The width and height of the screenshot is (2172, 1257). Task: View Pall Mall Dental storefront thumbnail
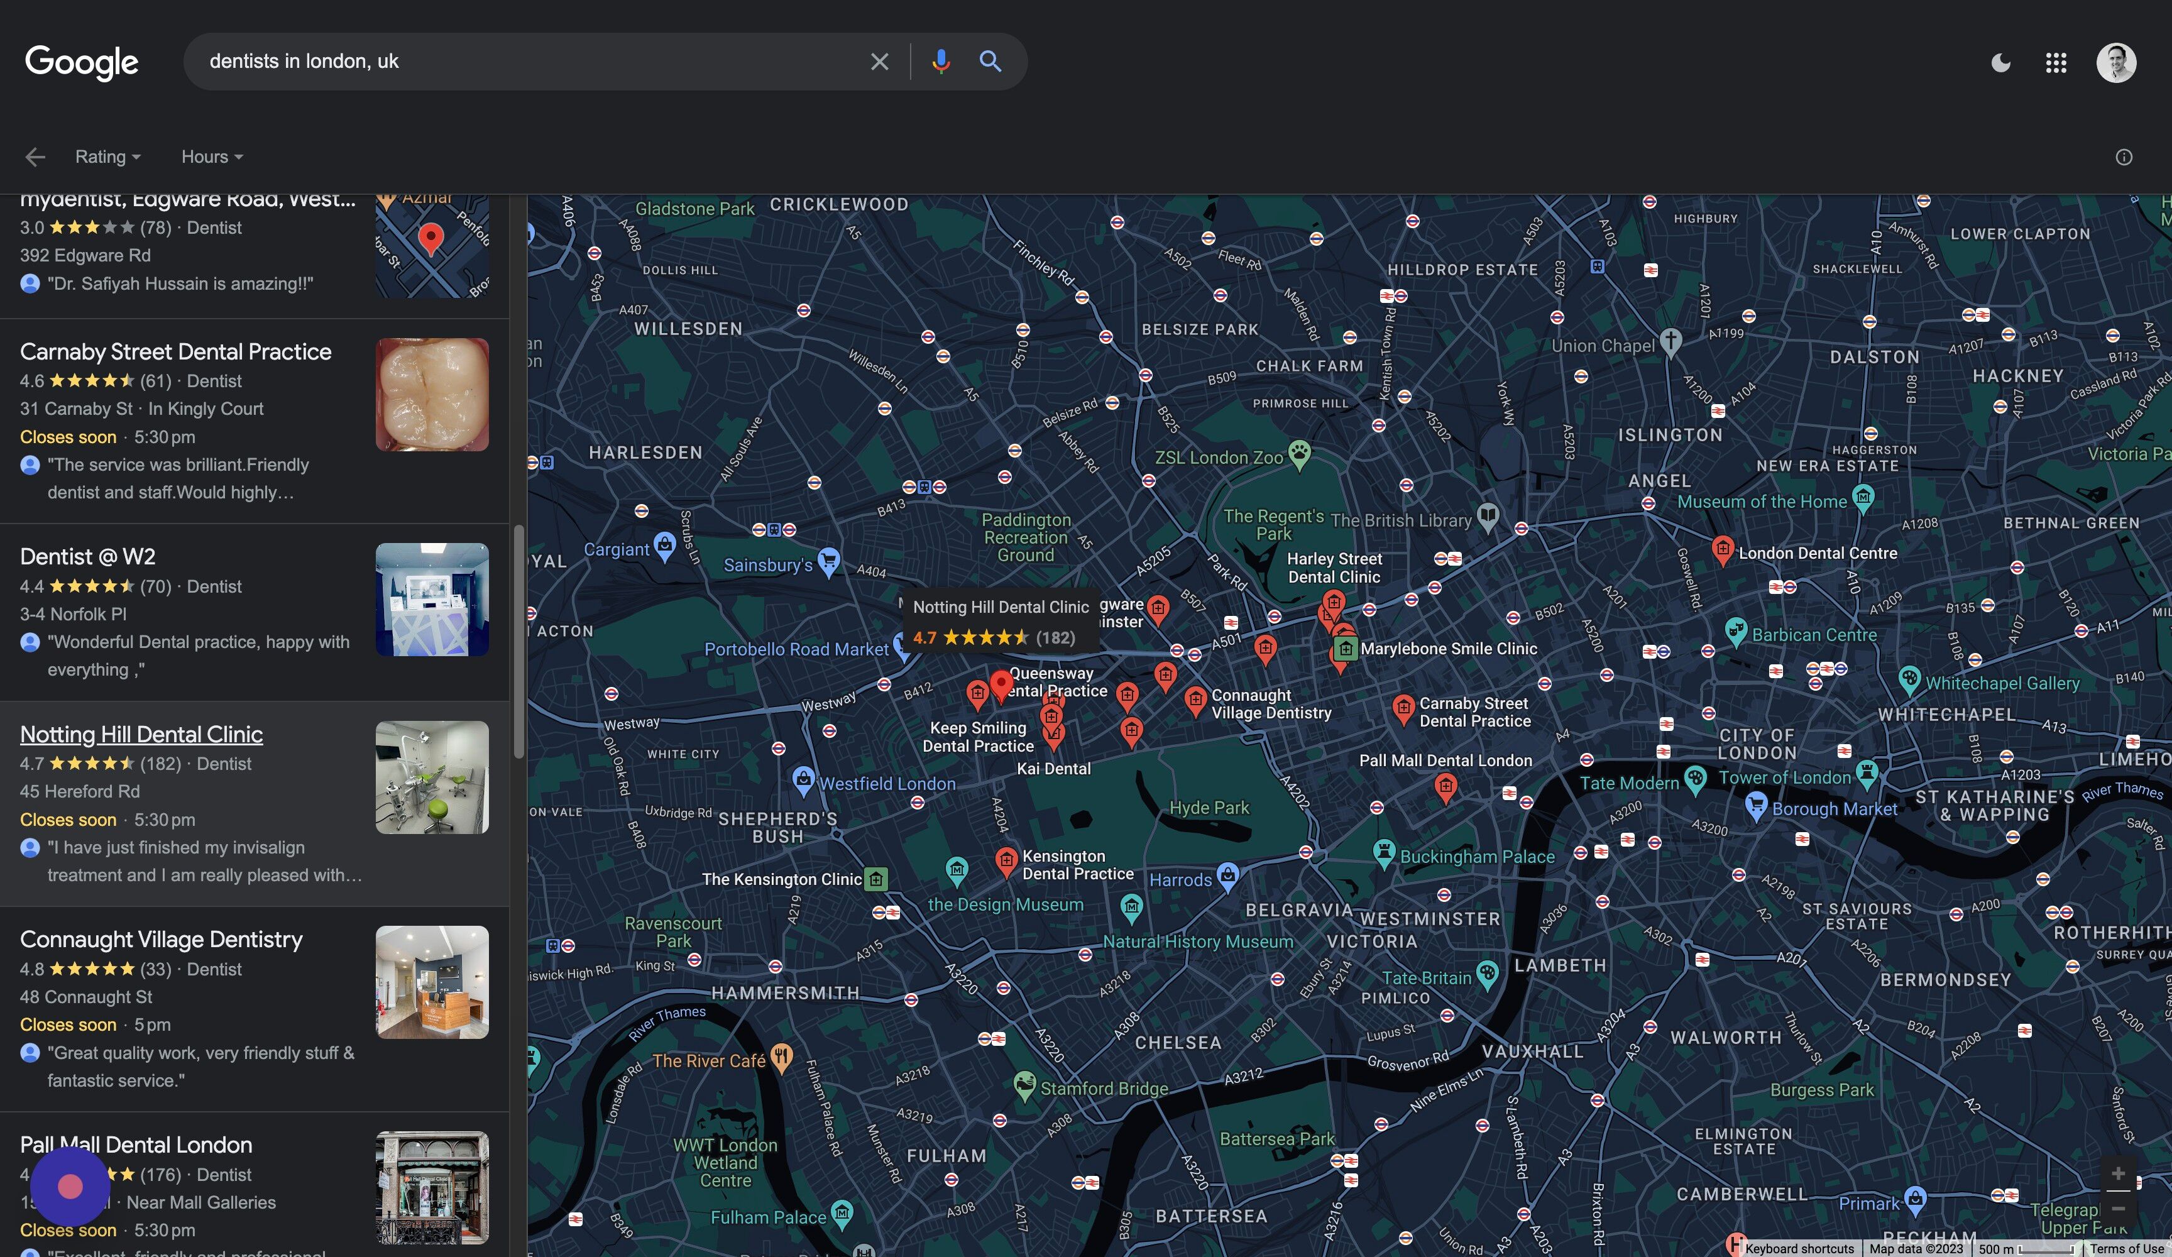pos(432,1187)
